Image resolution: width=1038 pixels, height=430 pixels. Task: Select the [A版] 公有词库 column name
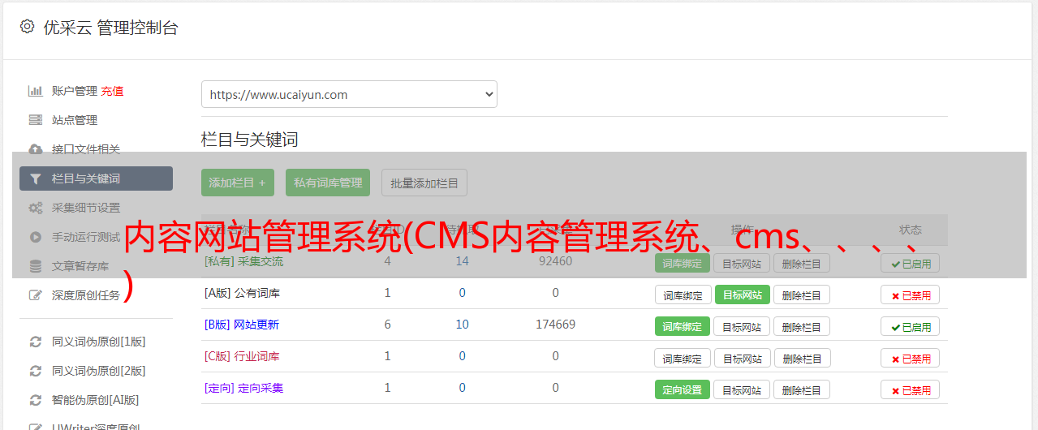(x=242, y=293)
